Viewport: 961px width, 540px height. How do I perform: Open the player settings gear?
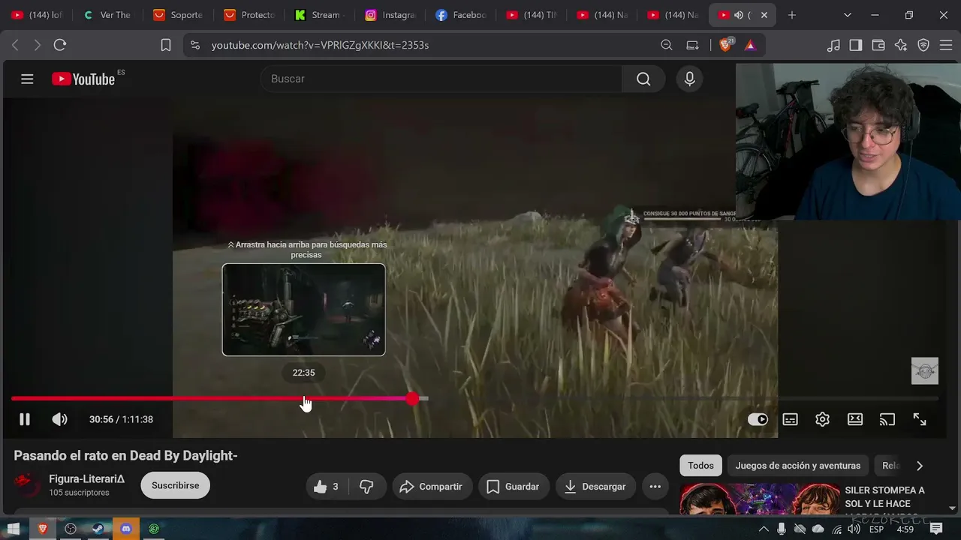pos(822,419)
